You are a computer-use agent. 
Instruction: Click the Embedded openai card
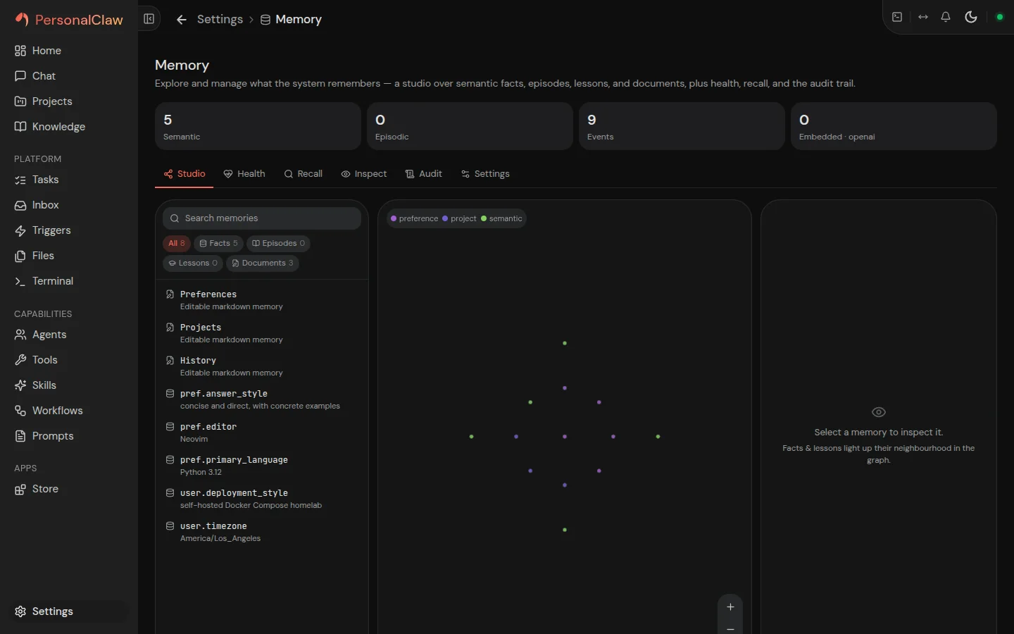(894, 126)
